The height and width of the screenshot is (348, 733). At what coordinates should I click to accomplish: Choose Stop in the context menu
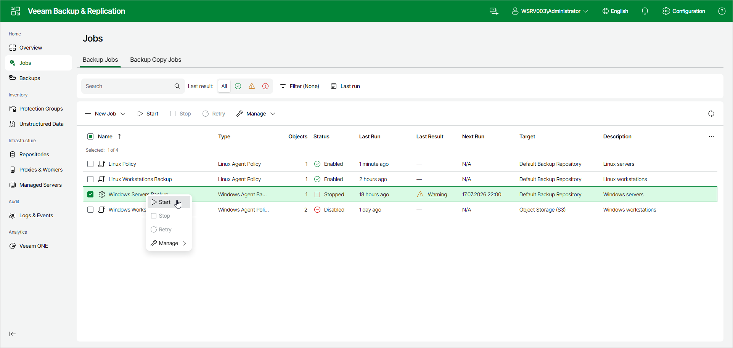169,216
